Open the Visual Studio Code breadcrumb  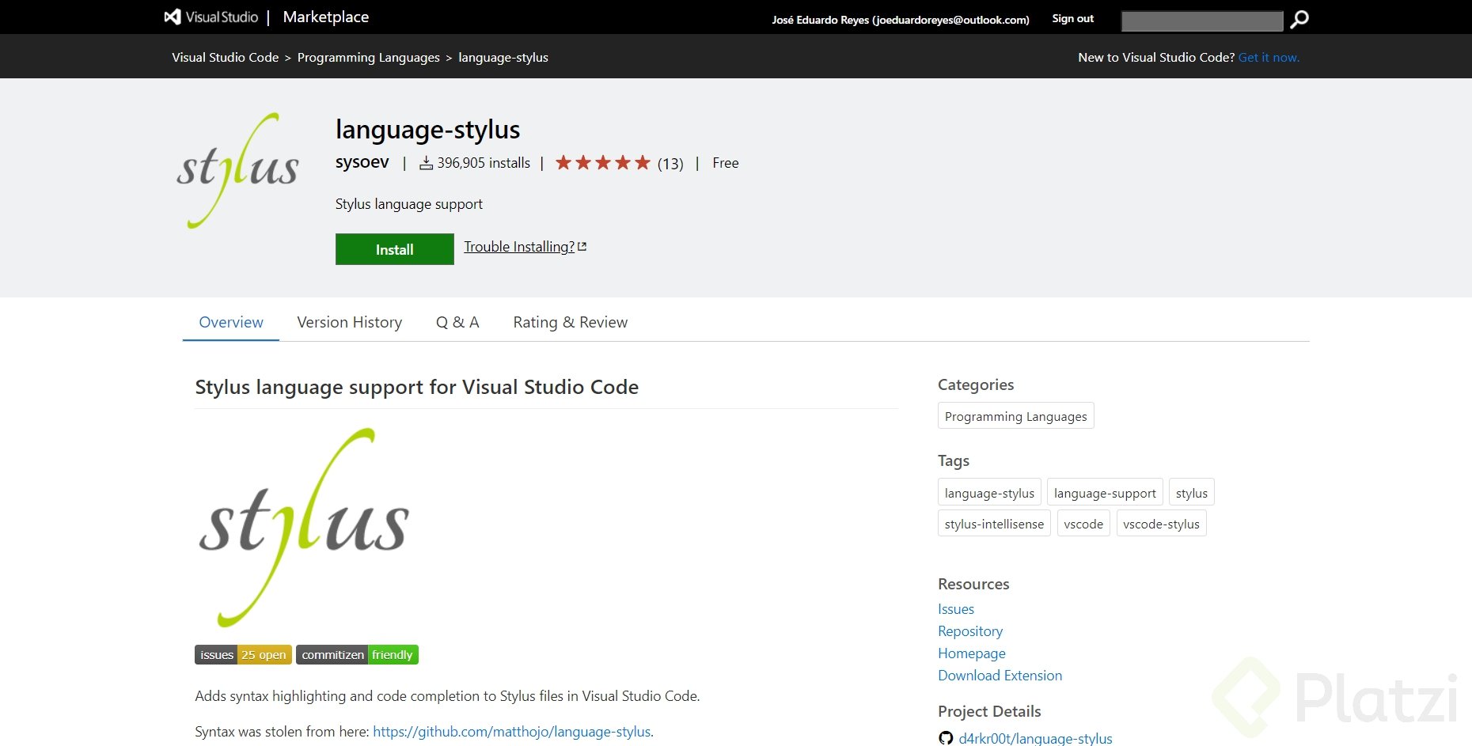[226, 57]
